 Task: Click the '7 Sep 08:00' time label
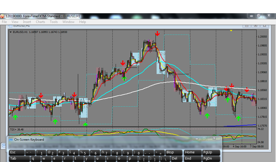pyautogui.click(x=257, y=147)
